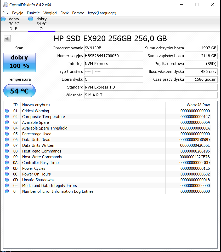Click the status orb for Power On Hours
The height and width of the screenshot is (252, 221).
[x=7, y=174]
